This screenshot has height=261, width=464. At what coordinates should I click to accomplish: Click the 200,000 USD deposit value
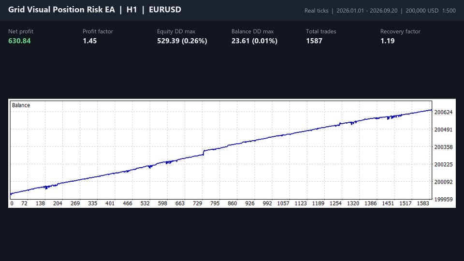[x=422, y=11]
